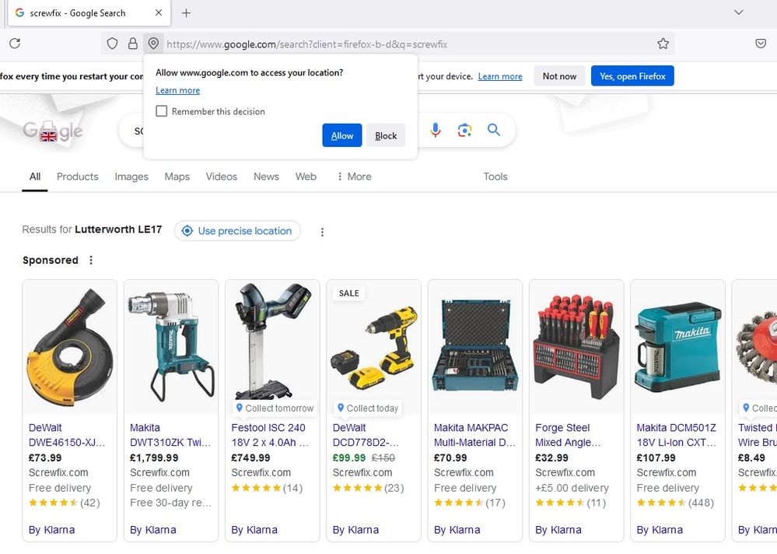Click the reload page icon
This screenshot has width=777, height=554.
tap(14, 44)
